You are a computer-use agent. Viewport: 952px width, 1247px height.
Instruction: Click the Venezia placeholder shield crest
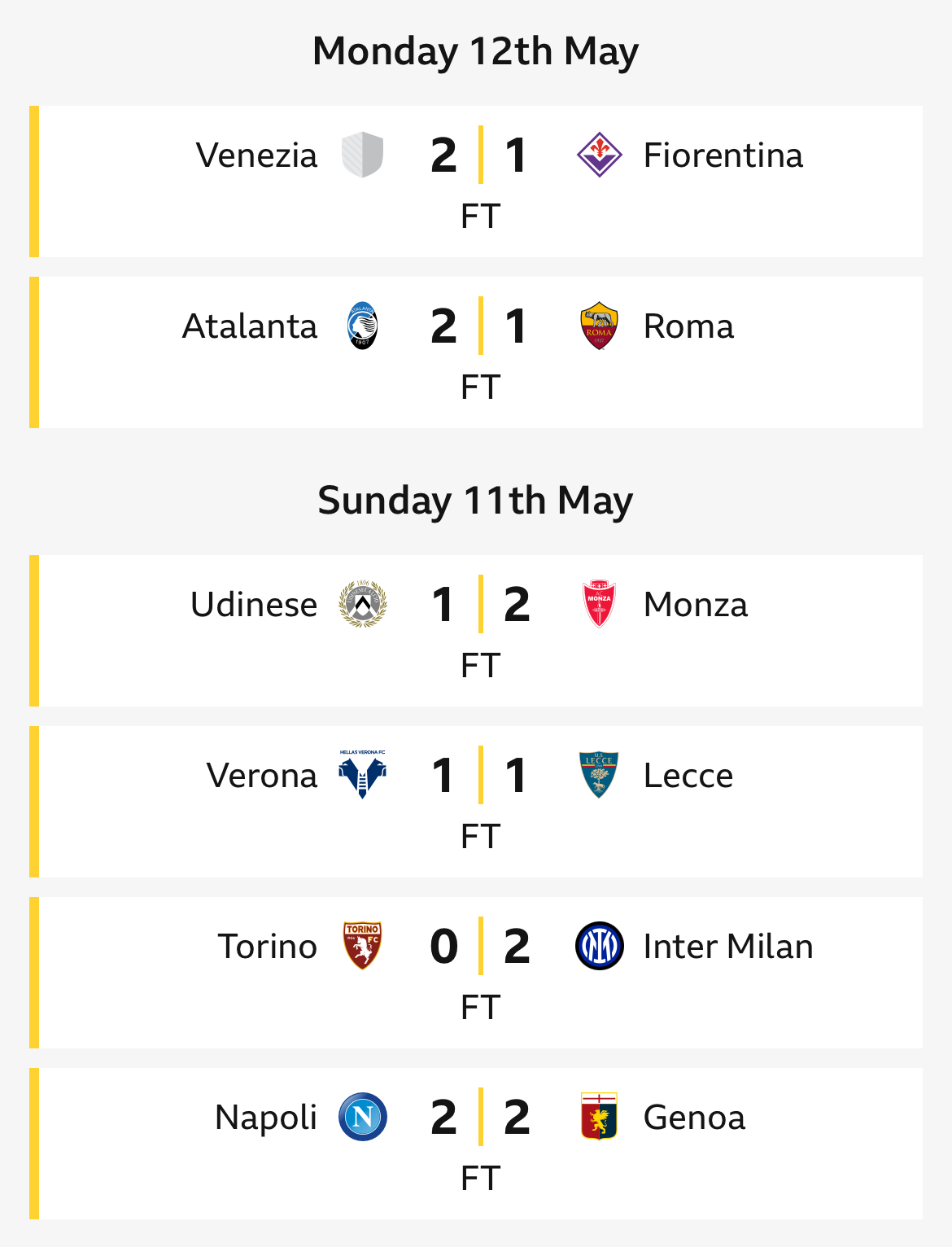coord(362,155)
